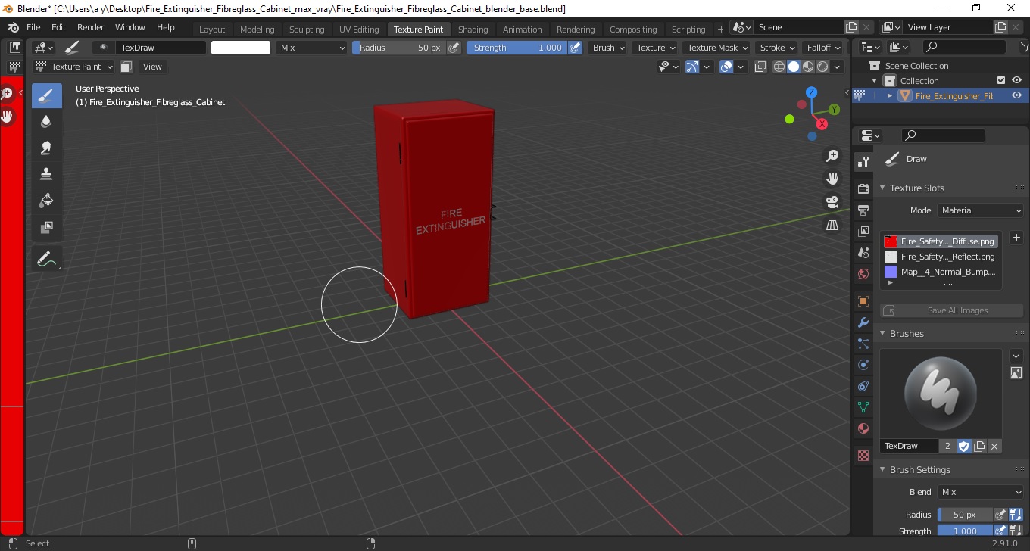This screenshot has height=551, width=1030.
Task: Toggle strength pen pressure in header
Action: [x=575, y=48]
